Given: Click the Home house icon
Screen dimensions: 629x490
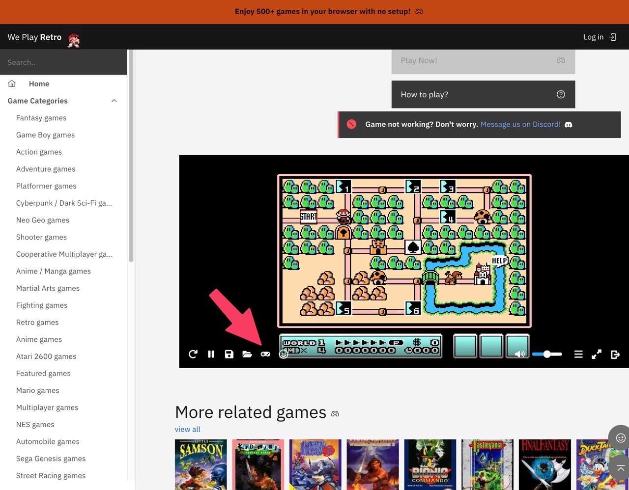Looking at the screenshot, I should point(12,83).
